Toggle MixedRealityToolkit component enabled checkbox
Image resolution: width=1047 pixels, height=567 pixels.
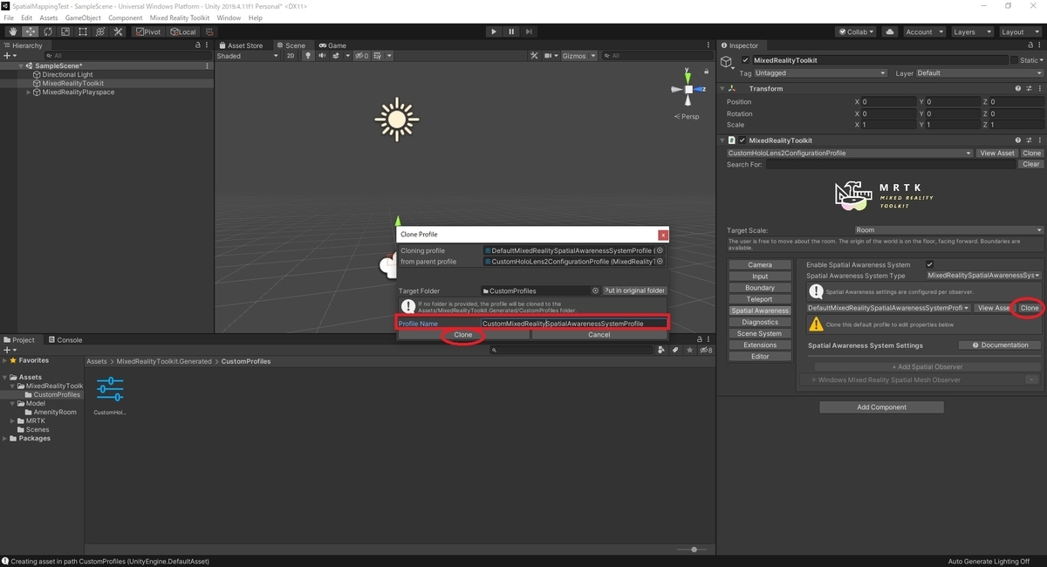pos(742,140)
